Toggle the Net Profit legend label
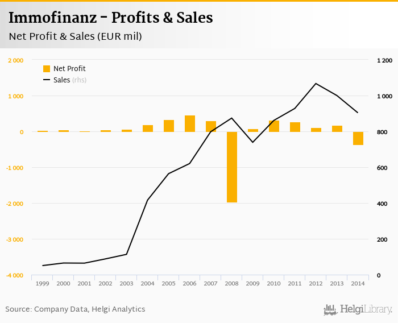The width and height of the screenshot is (398, 323). click(x=69, y=69)
